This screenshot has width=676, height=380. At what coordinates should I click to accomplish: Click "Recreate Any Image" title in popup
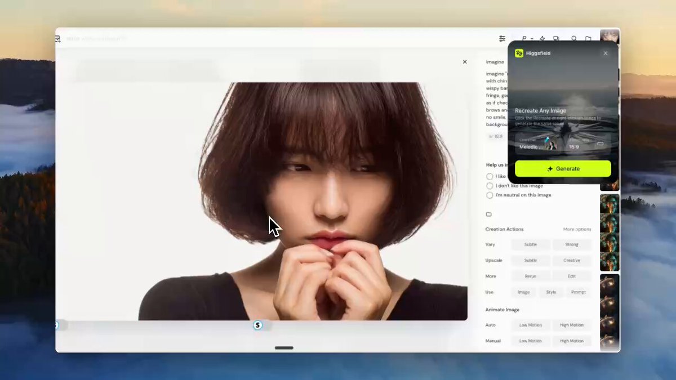click(541, 111)
